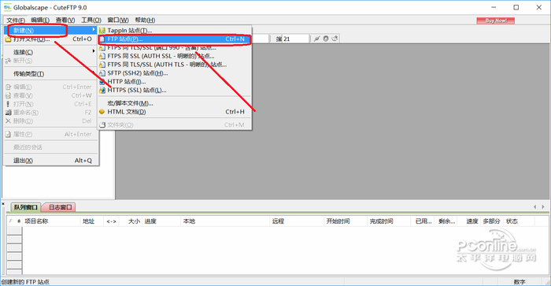Screen dimensions: 551x286
Task: Sort by 远程 column header
Action: click(x=297, y=221)
